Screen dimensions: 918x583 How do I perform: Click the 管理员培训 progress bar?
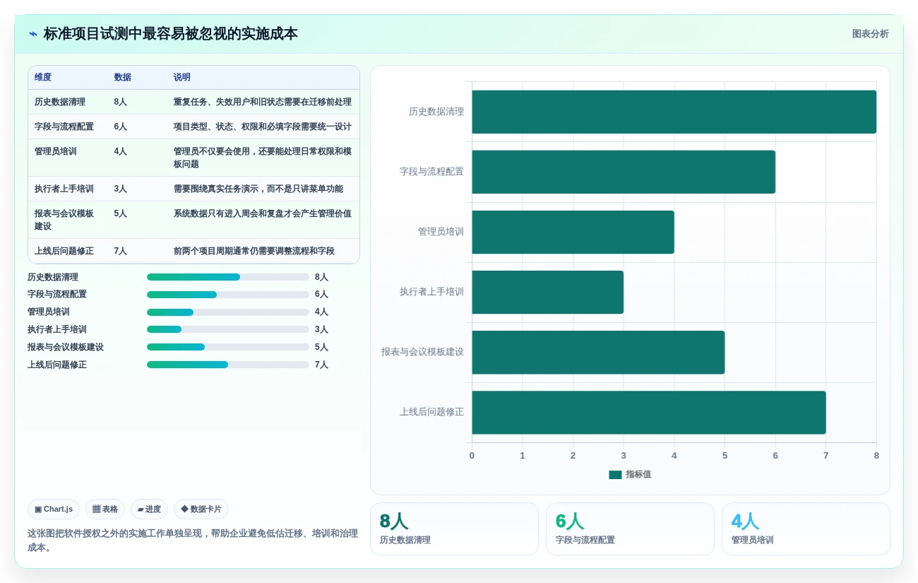click(x=228, y=312)
